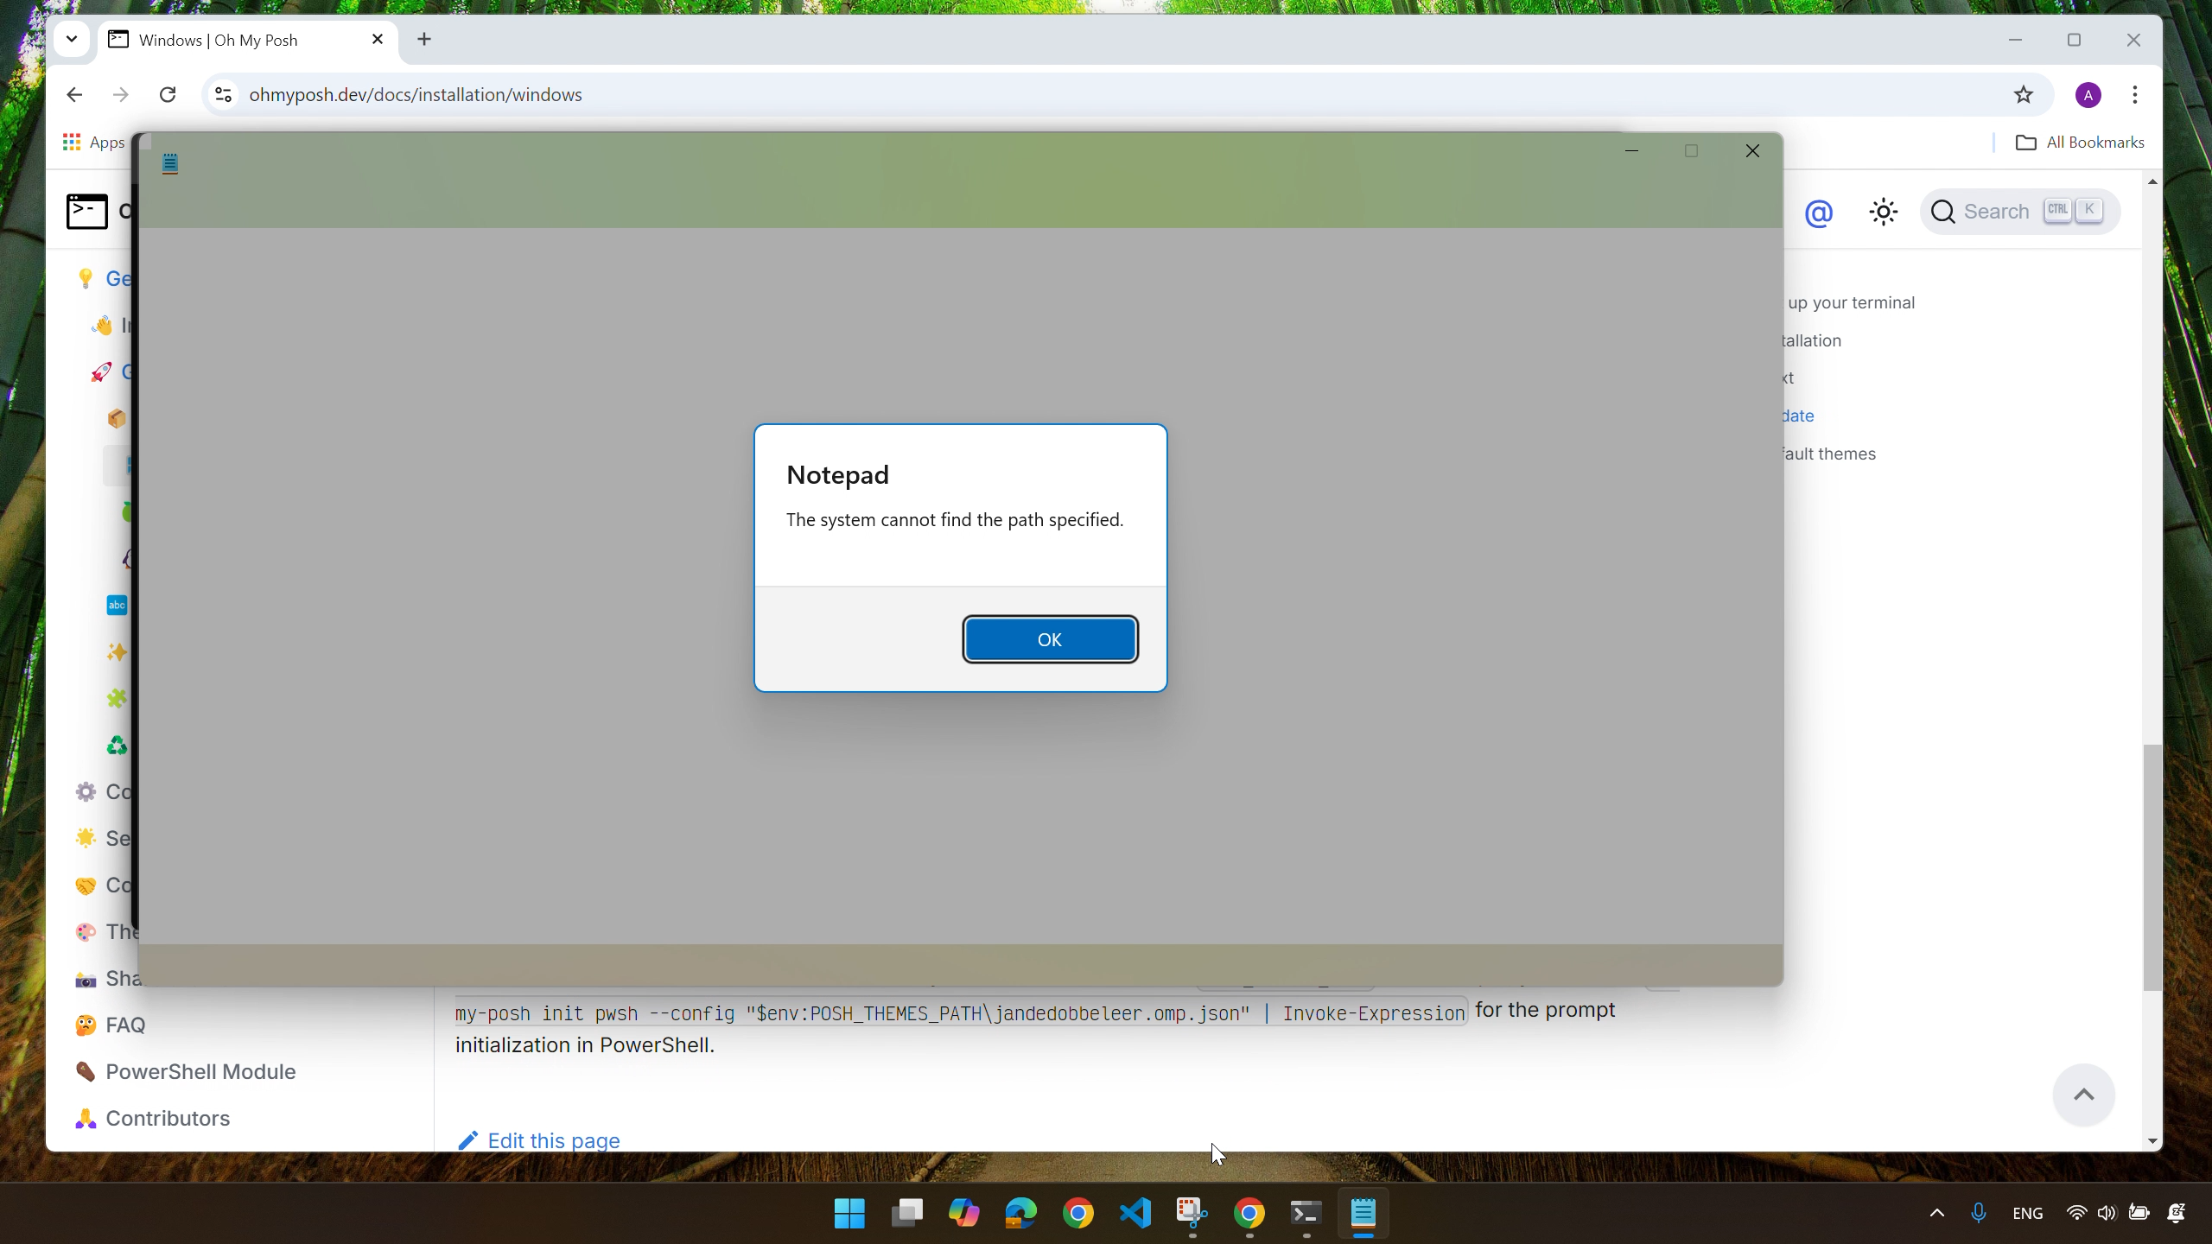The width and height of the screenshot is (2212, 1244).
Task: Select the Windows | Oh My Posh tab
Action: (233, 40)
